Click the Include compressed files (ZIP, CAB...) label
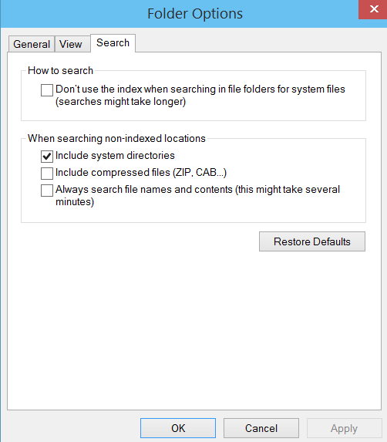 coord(141,172)
